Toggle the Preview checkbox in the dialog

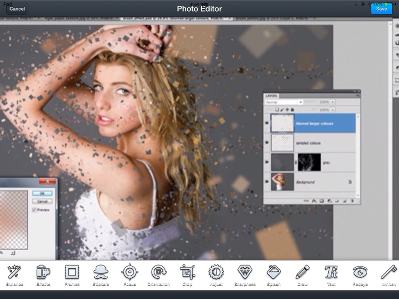pos(35,210)
